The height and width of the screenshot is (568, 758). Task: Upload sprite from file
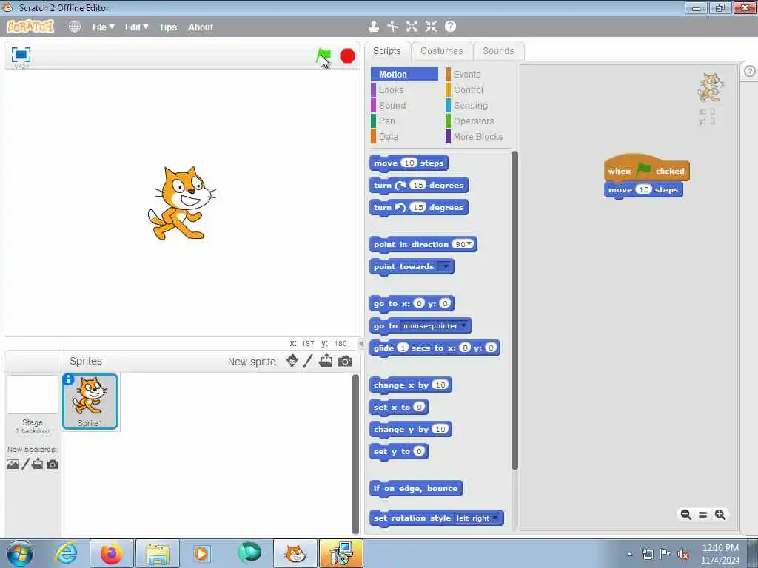pyautogui.click(x=326, y=360)
